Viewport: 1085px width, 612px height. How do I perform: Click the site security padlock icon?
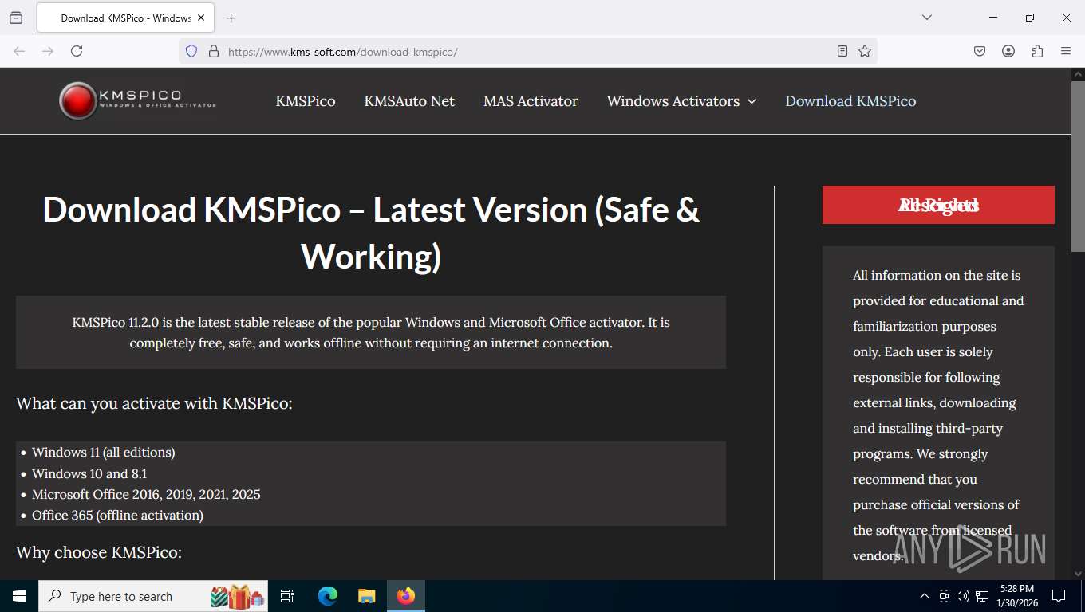coord(213,51)
